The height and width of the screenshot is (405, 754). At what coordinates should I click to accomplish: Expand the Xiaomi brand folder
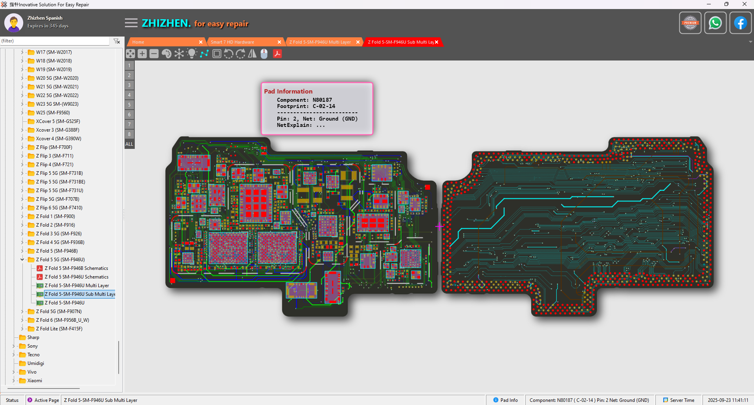(13, 381)
